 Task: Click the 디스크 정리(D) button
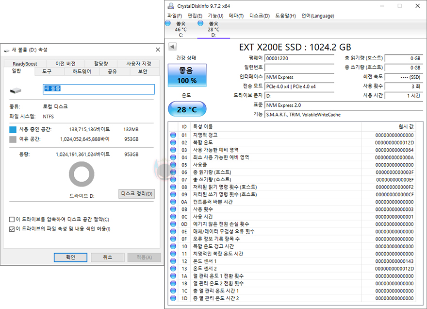[136, 194]
